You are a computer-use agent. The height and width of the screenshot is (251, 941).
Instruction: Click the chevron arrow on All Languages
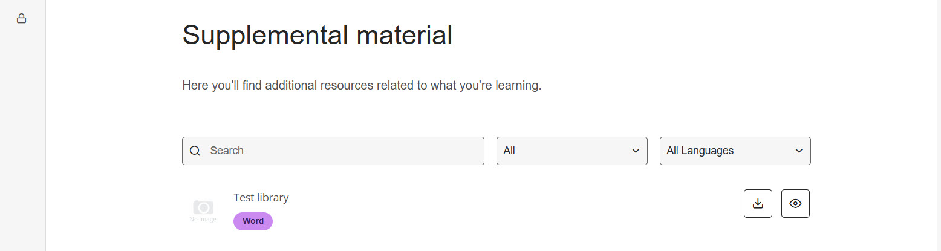[x=799, y=151]
